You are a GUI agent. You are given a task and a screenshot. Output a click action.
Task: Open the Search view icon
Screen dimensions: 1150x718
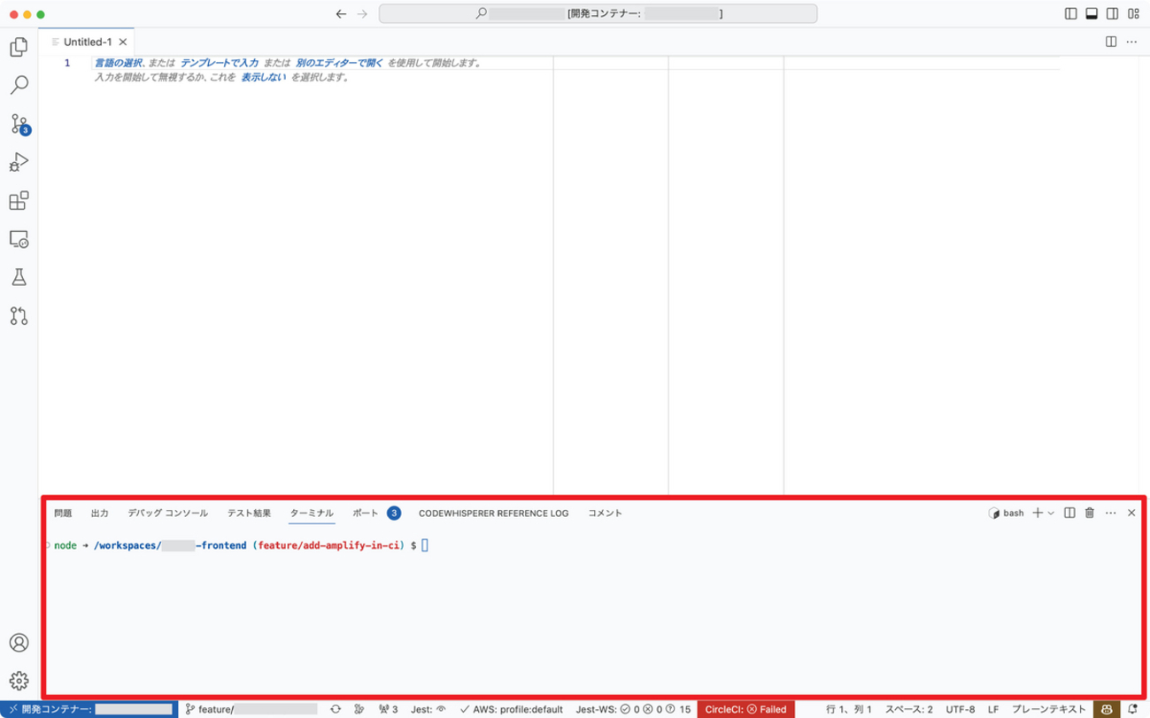[x=19, y=85]
